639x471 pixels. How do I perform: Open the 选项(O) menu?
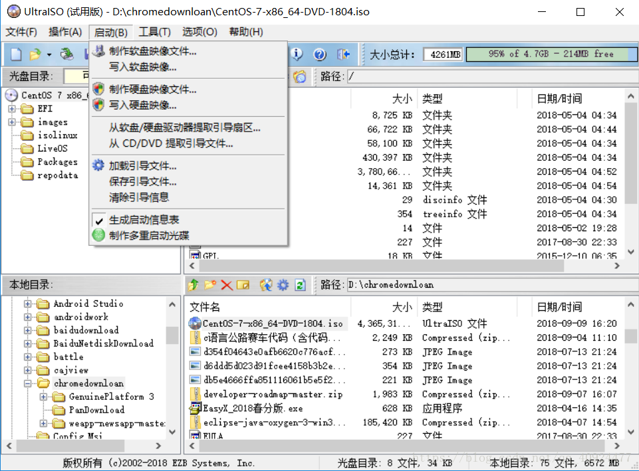pyautogui.click(x=199, y=32)
